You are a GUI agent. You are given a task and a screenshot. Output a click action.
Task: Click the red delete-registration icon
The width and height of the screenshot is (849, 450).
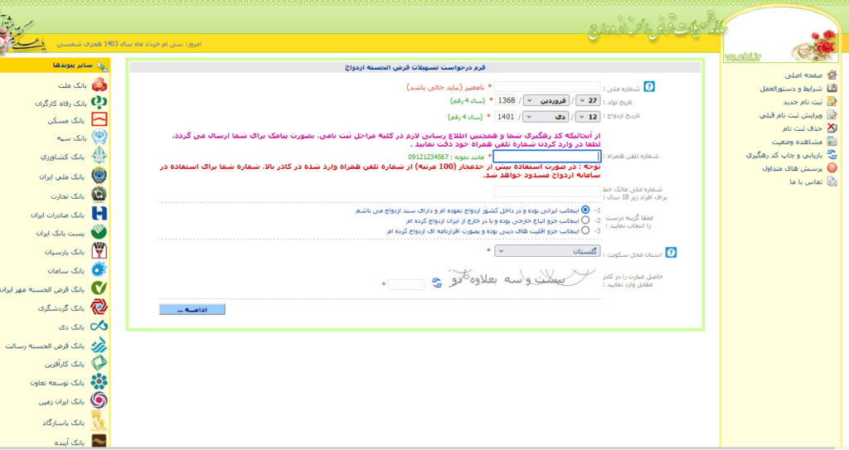click(832, 128)
